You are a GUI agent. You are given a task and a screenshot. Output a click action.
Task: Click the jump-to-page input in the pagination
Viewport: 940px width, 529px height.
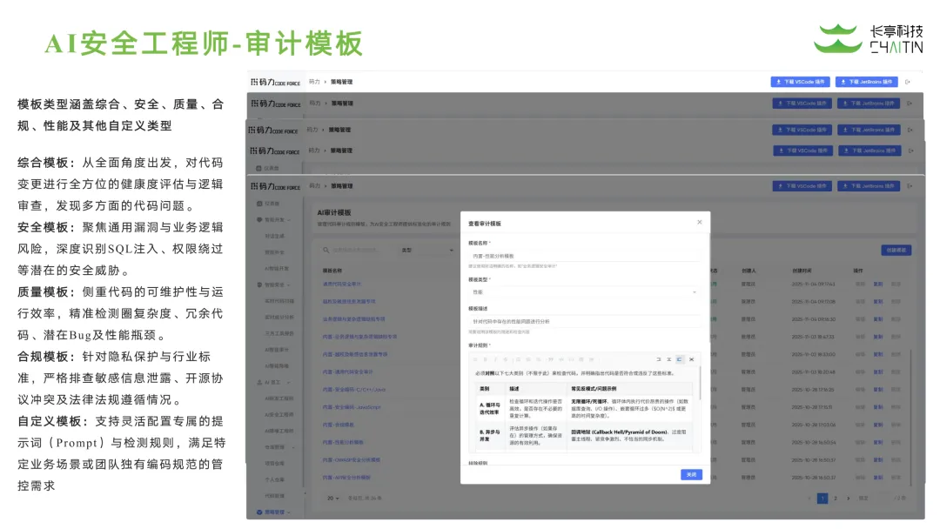pyautogui.click(x=881, y=499)
